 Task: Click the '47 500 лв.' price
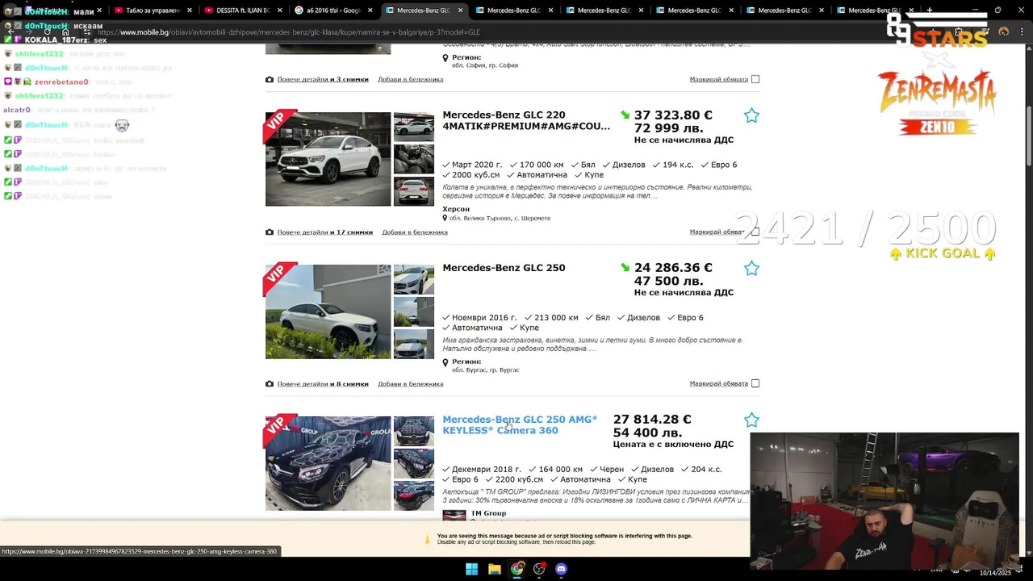pyautogui.click(x=668, y=281)
